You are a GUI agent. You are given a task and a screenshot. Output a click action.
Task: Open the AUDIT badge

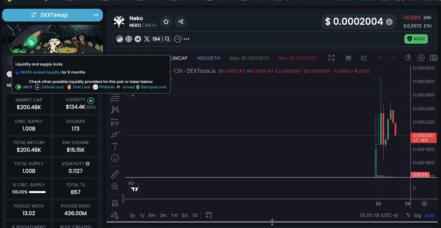[416, 39]
